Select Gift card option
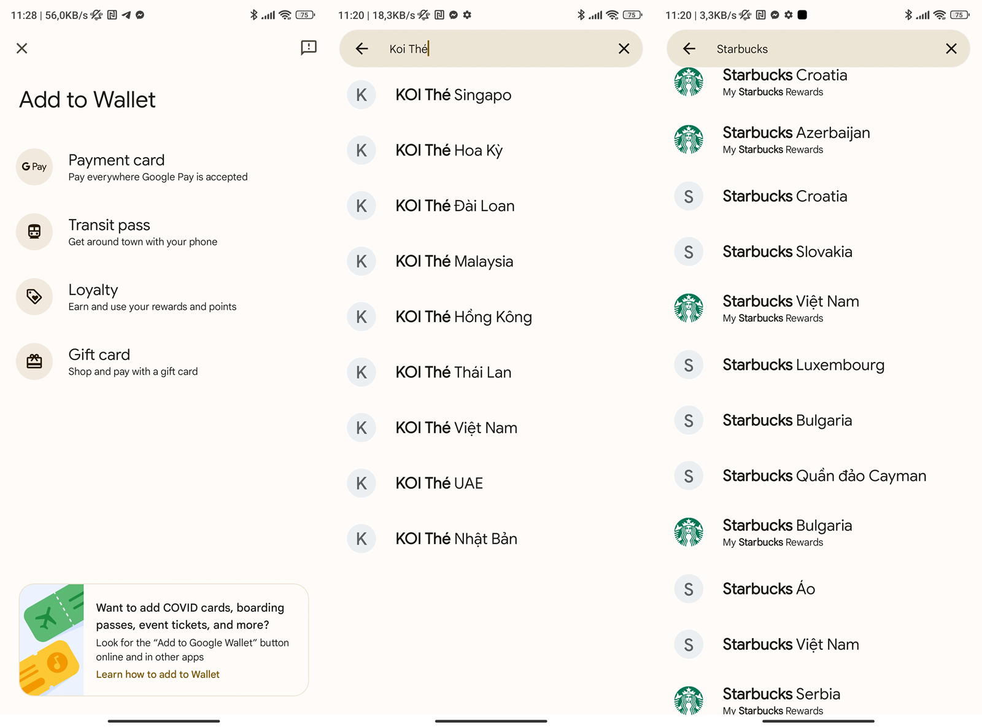Image resolution: width=982 pixels, height=727 pixels. tap(164, 362)
